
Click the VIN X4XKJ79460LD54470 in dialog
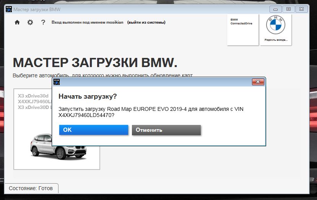tap(86, 115)
